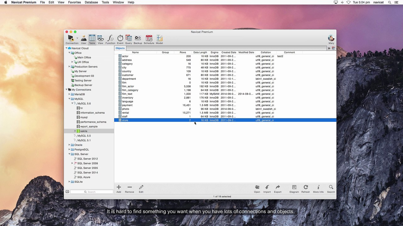403x226 pixels.
Task: Collapse the Office tree group
Action: click(69, 53)
